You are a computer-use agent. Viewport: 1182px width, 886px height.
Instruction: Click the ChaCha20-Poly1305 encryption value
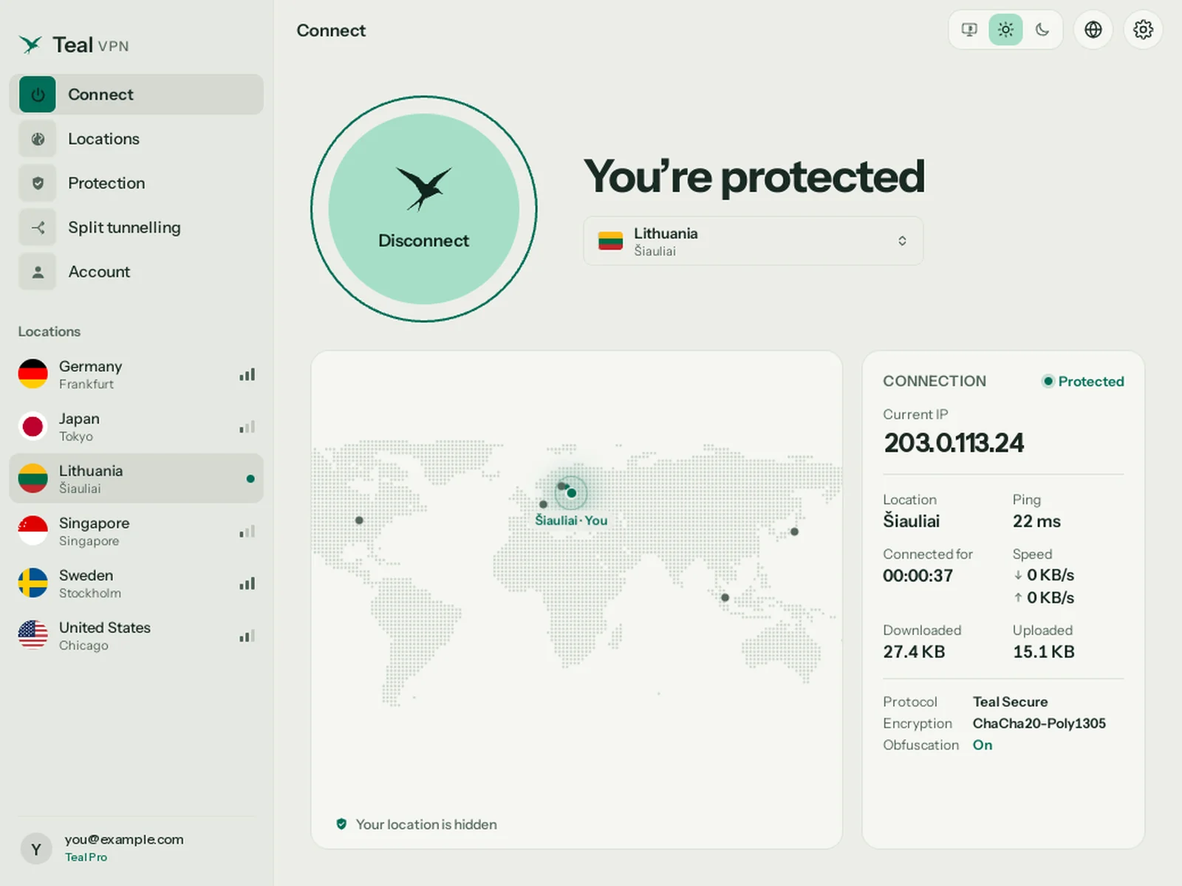coord(1039,724)
